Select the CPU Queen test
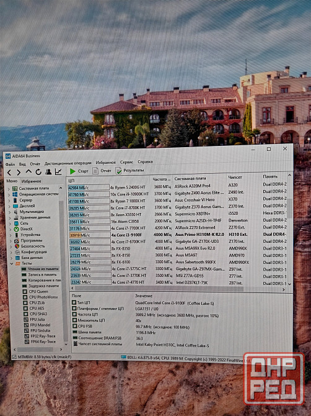311x416 pixels. click(35, 292)
